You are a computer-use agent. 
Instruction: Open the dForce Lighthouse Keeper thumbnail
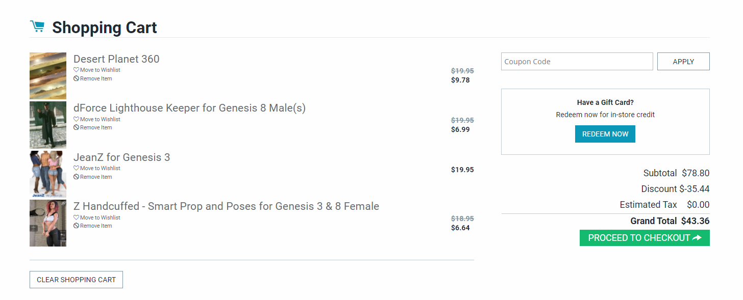48,125
